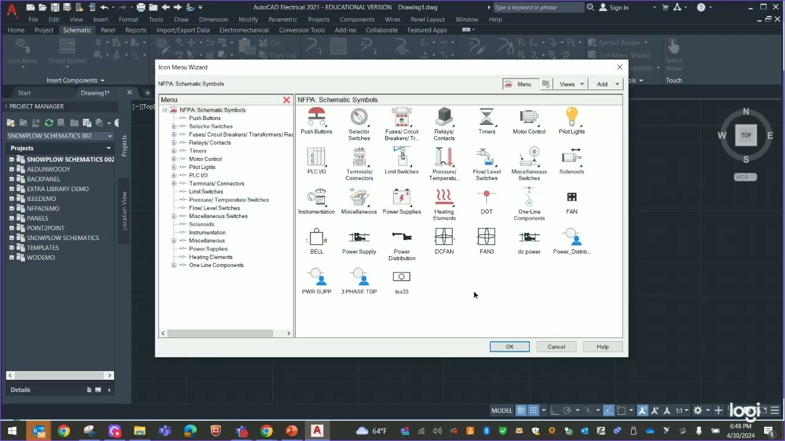Expand One-Line Components tree node

coord(174,265)
